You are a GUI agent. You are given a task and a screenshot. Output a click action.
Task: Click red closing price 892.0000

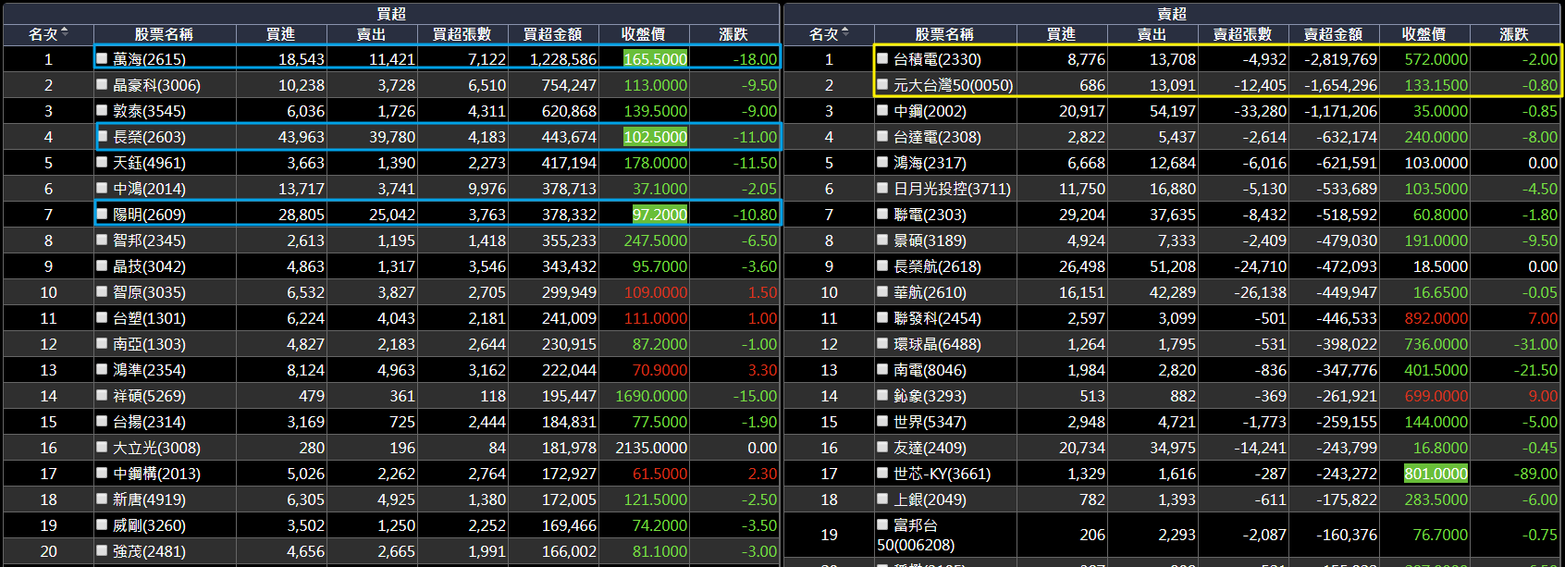coord(1436,318)
